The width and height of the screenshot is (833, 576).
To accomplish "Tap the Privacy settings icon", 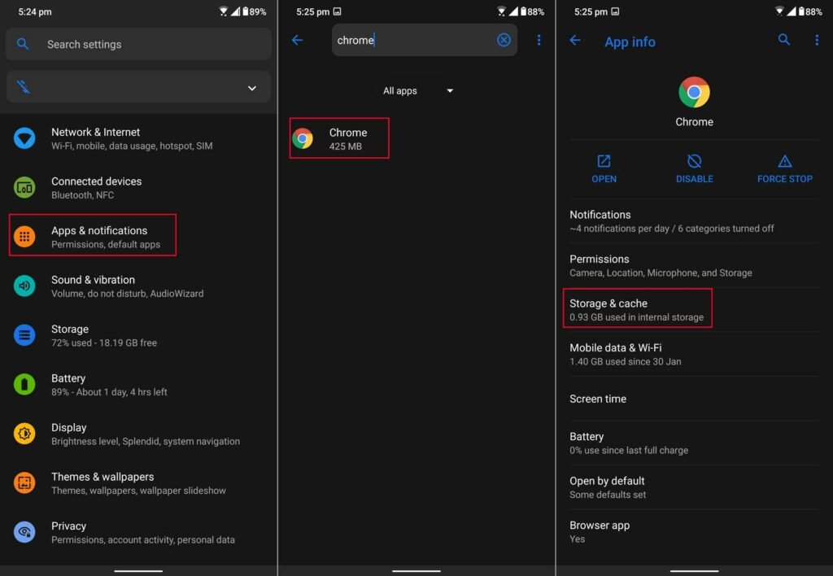I will pos(24,532).
